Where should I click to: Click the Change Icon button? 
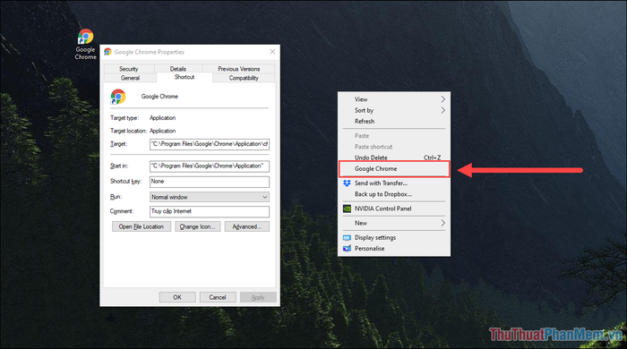pos(198,226)
